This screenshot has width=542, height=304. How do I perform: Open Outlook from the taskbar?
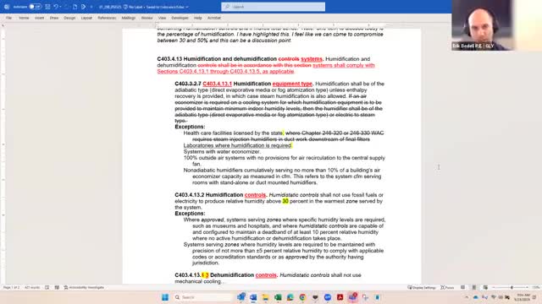[241, 297]
